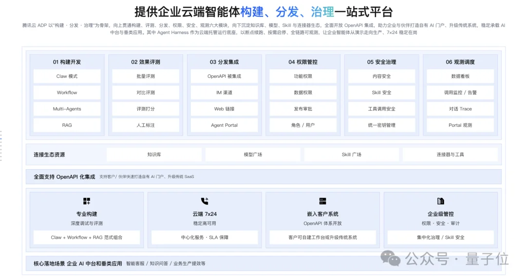Image resolution: width=526 pixels, height=280 pixels.
Task: Click the 批量评测 cell
Action: point(146,76)
